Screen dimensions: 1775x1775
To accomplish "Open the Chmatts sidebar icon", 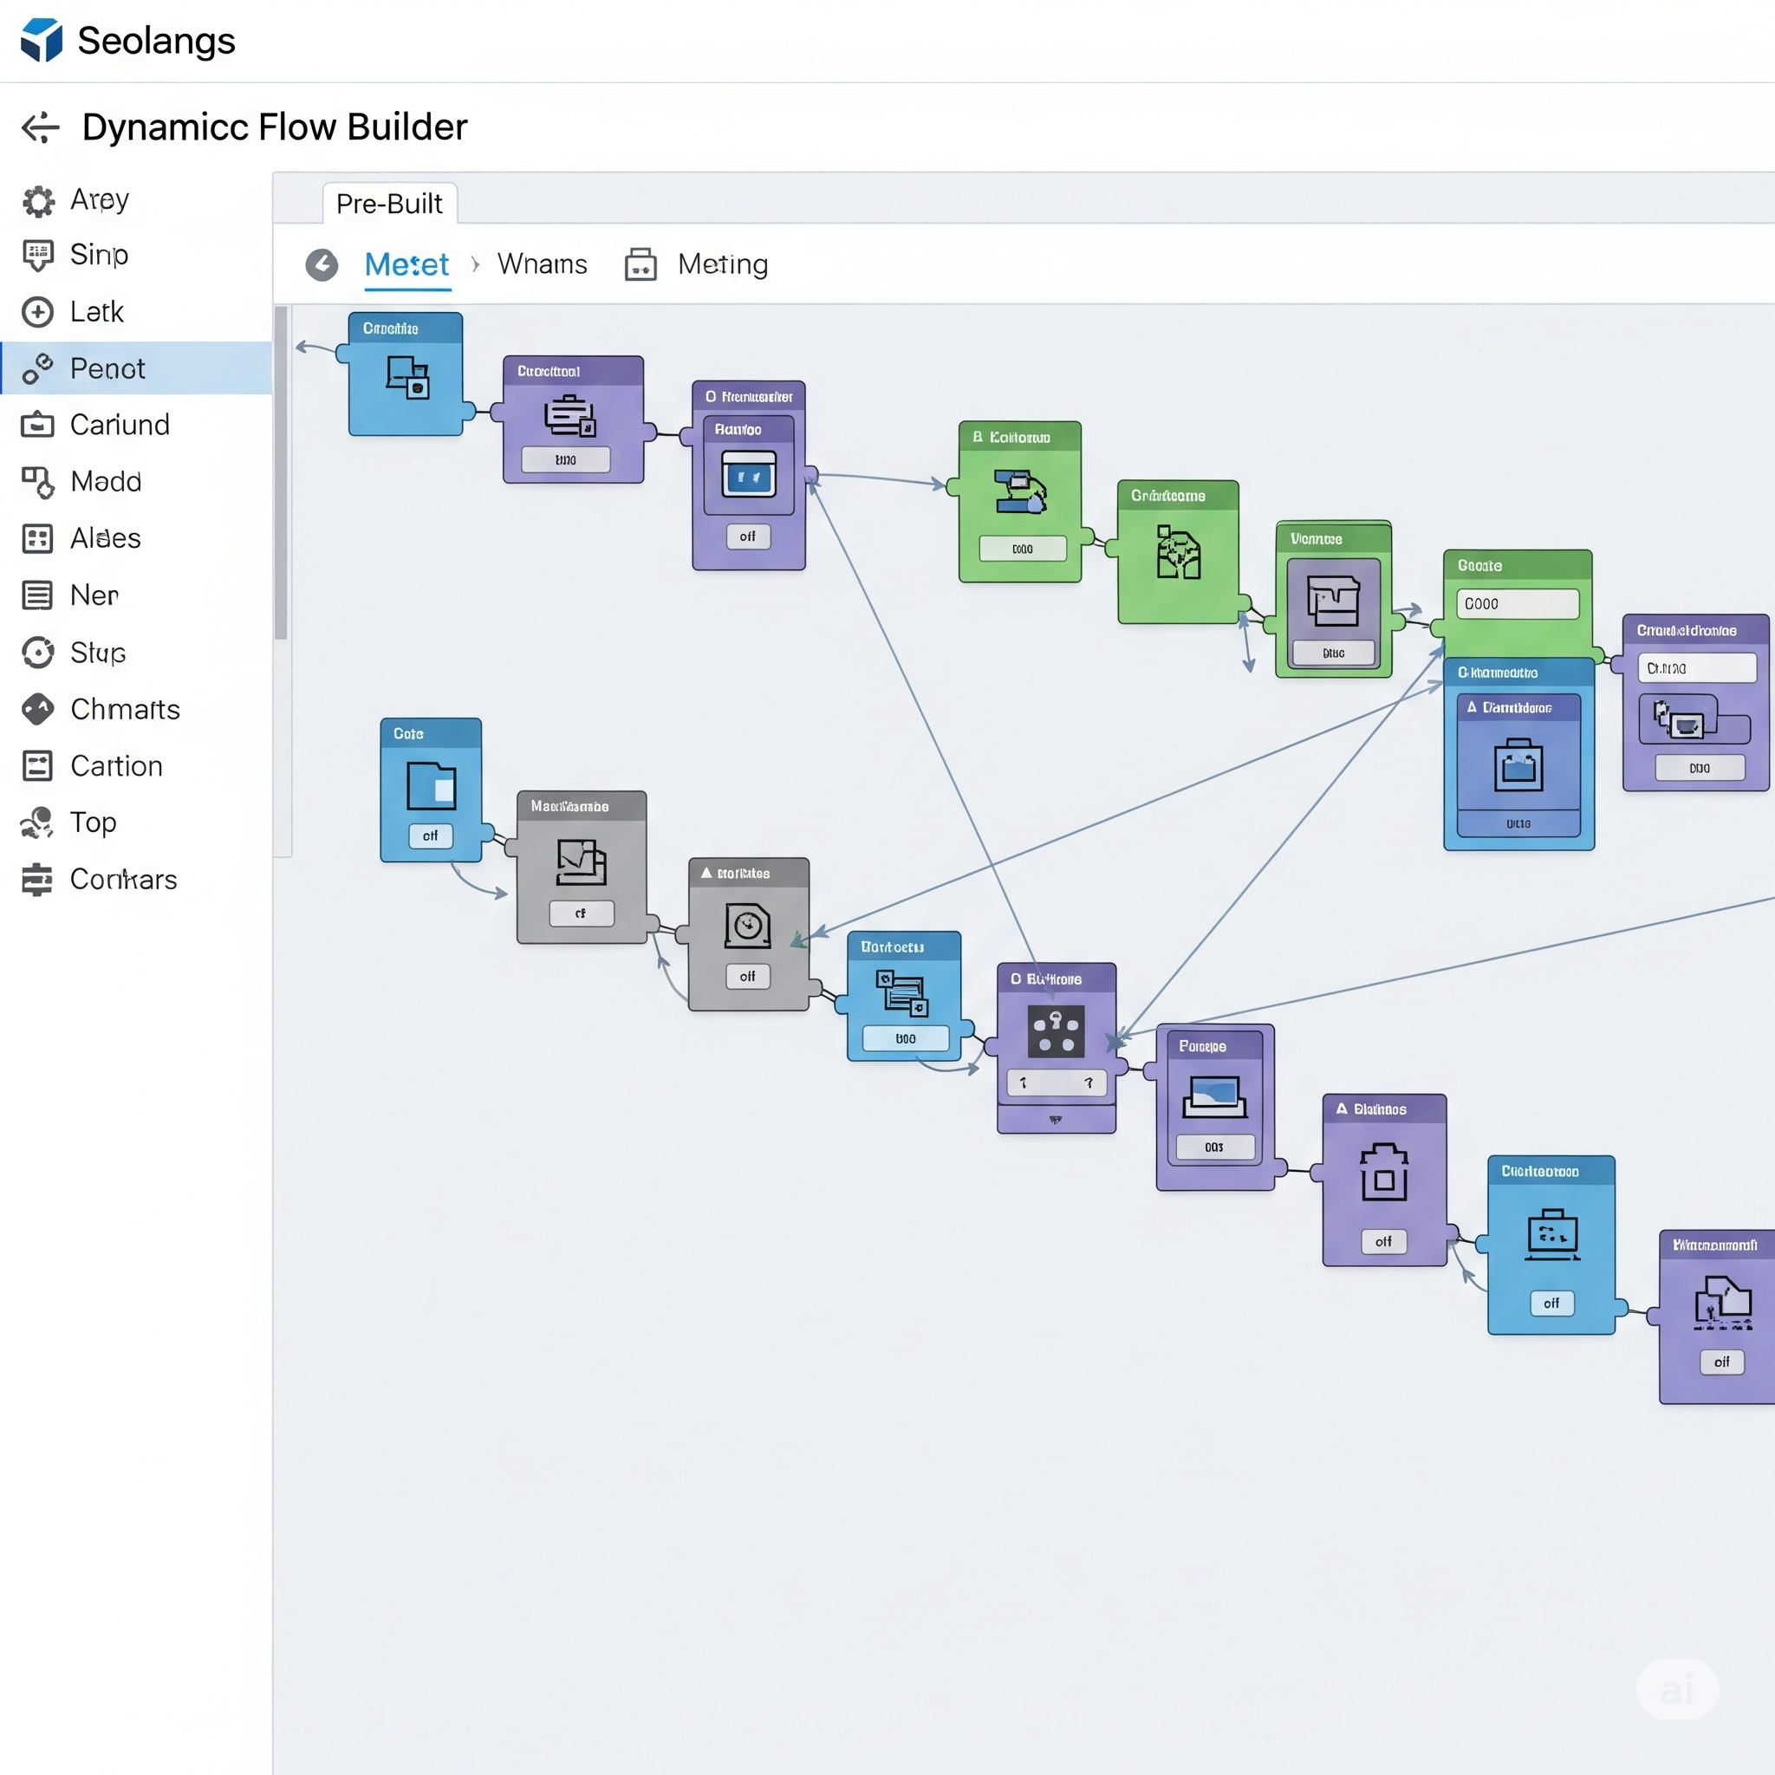I will coord(37,709).
